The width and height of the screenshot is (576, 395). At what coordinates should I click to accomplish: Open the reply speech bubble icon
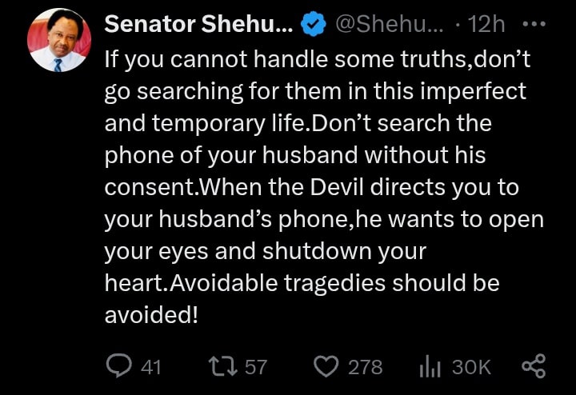[119, 366]
